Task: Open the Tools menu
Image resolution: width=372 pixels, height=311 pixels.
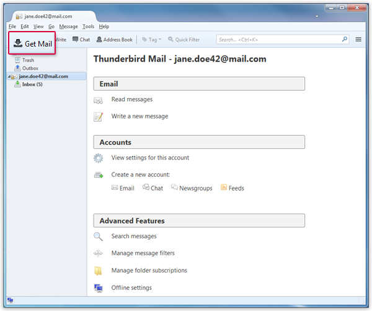Action: pos(88,27)
